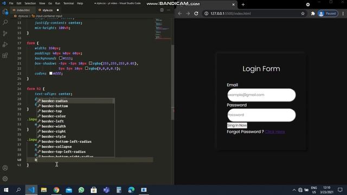Split the editor with the split icon
This screenshot has height=195, width=347.
[162, 10]
